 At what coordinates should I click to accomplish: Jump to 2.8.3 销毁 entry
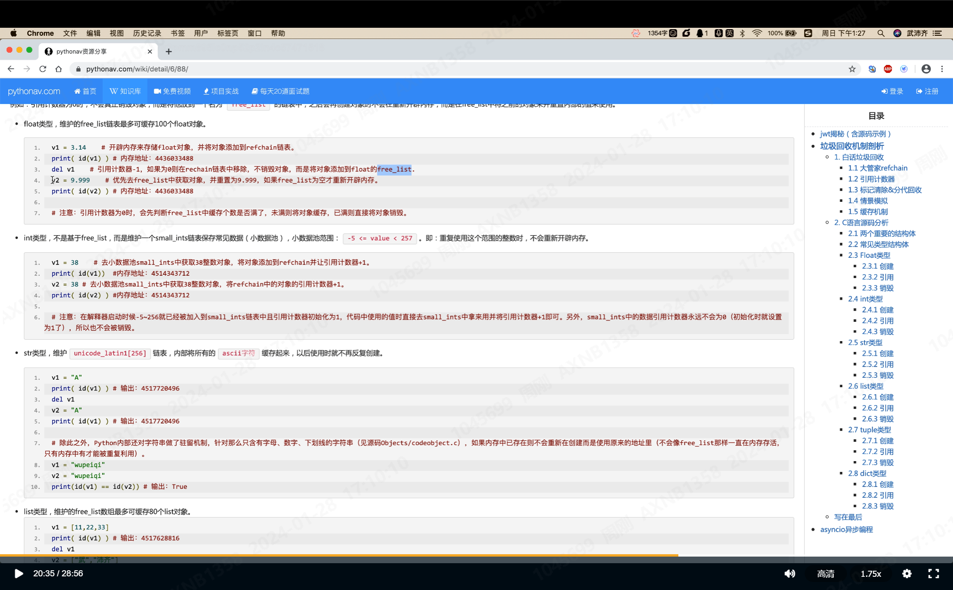coord(878,506)
